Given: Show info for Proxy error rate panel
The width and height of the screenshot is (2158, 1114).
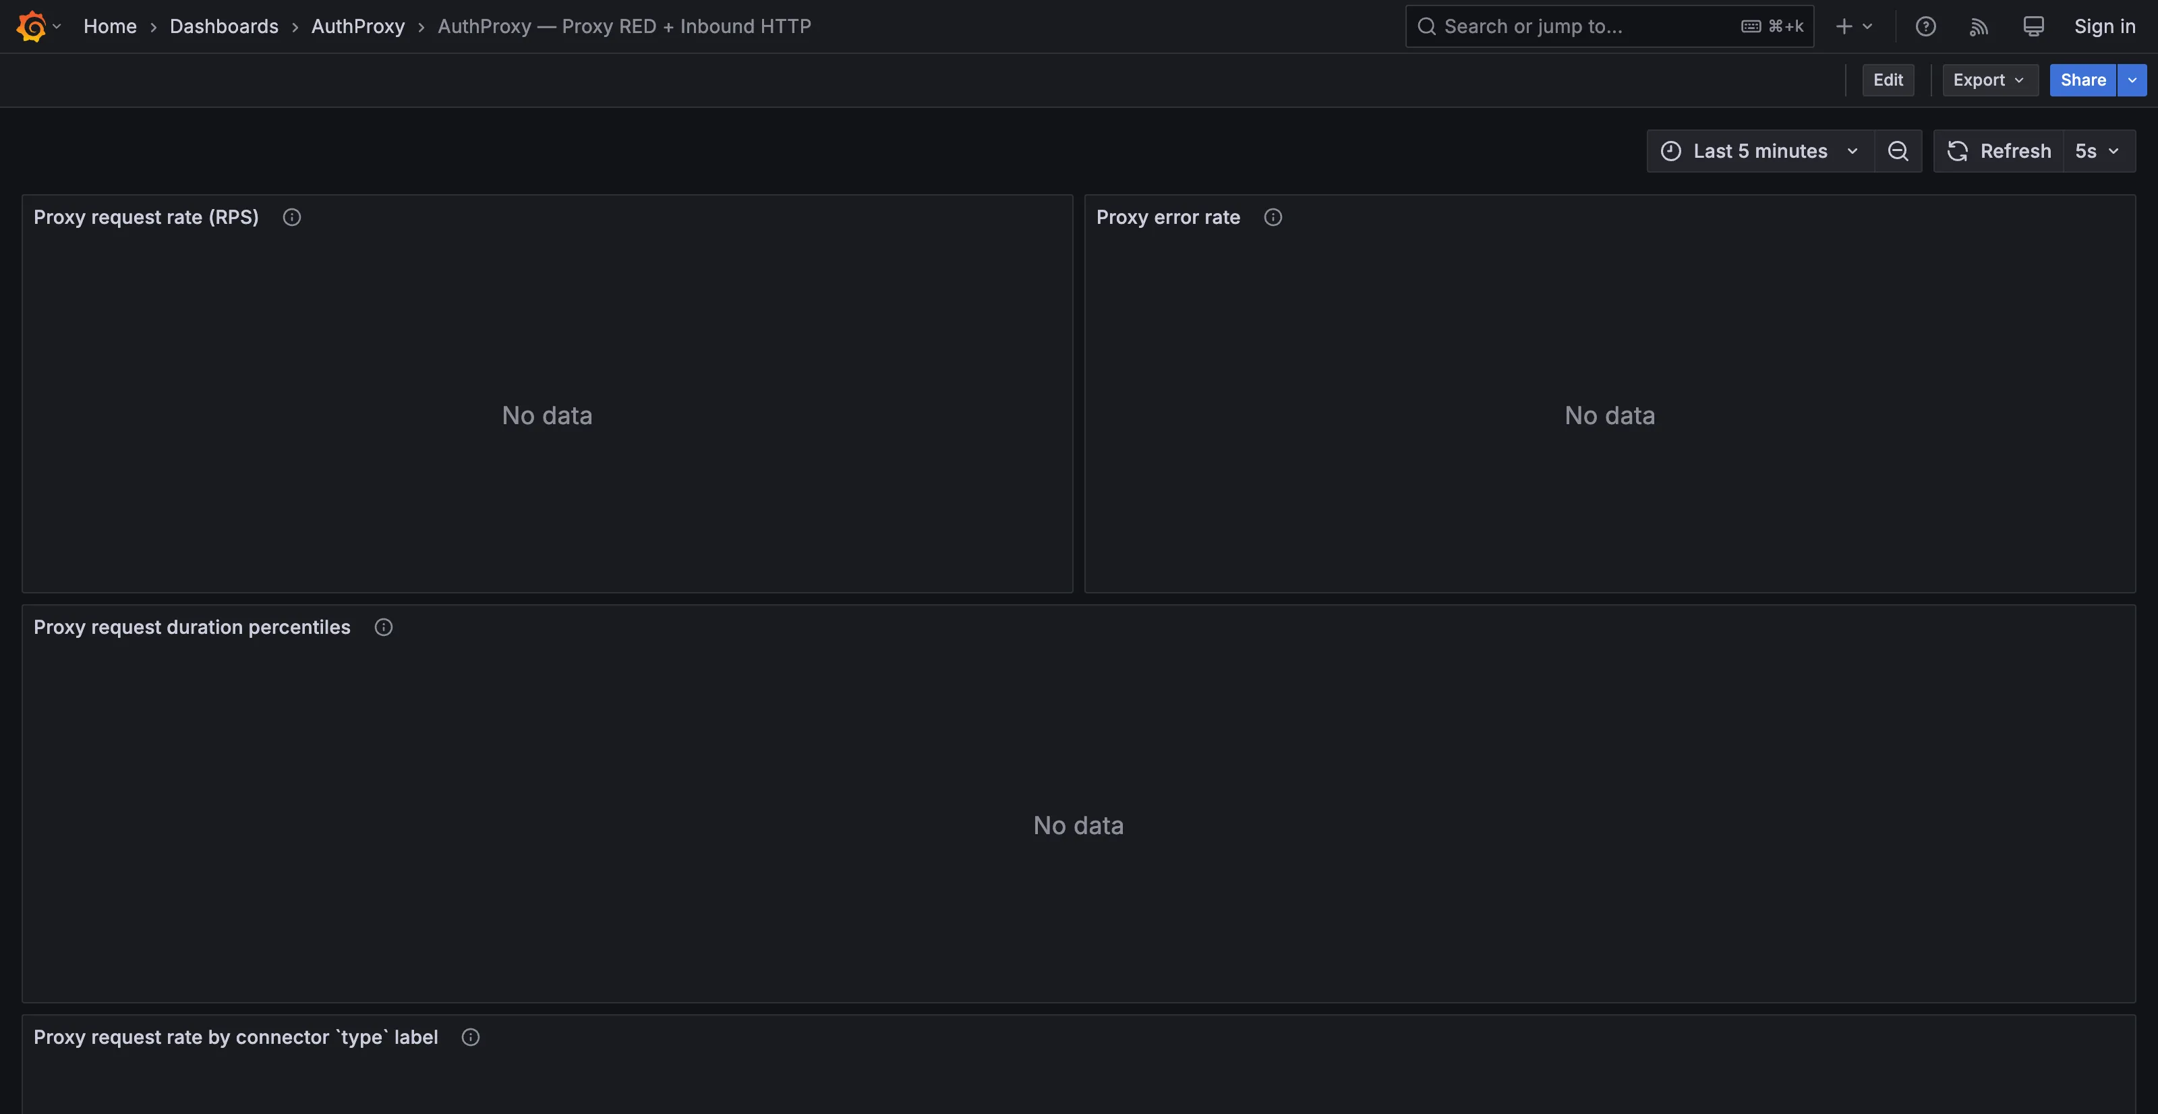Looking at the screenshot, I should click(1273, 217).
